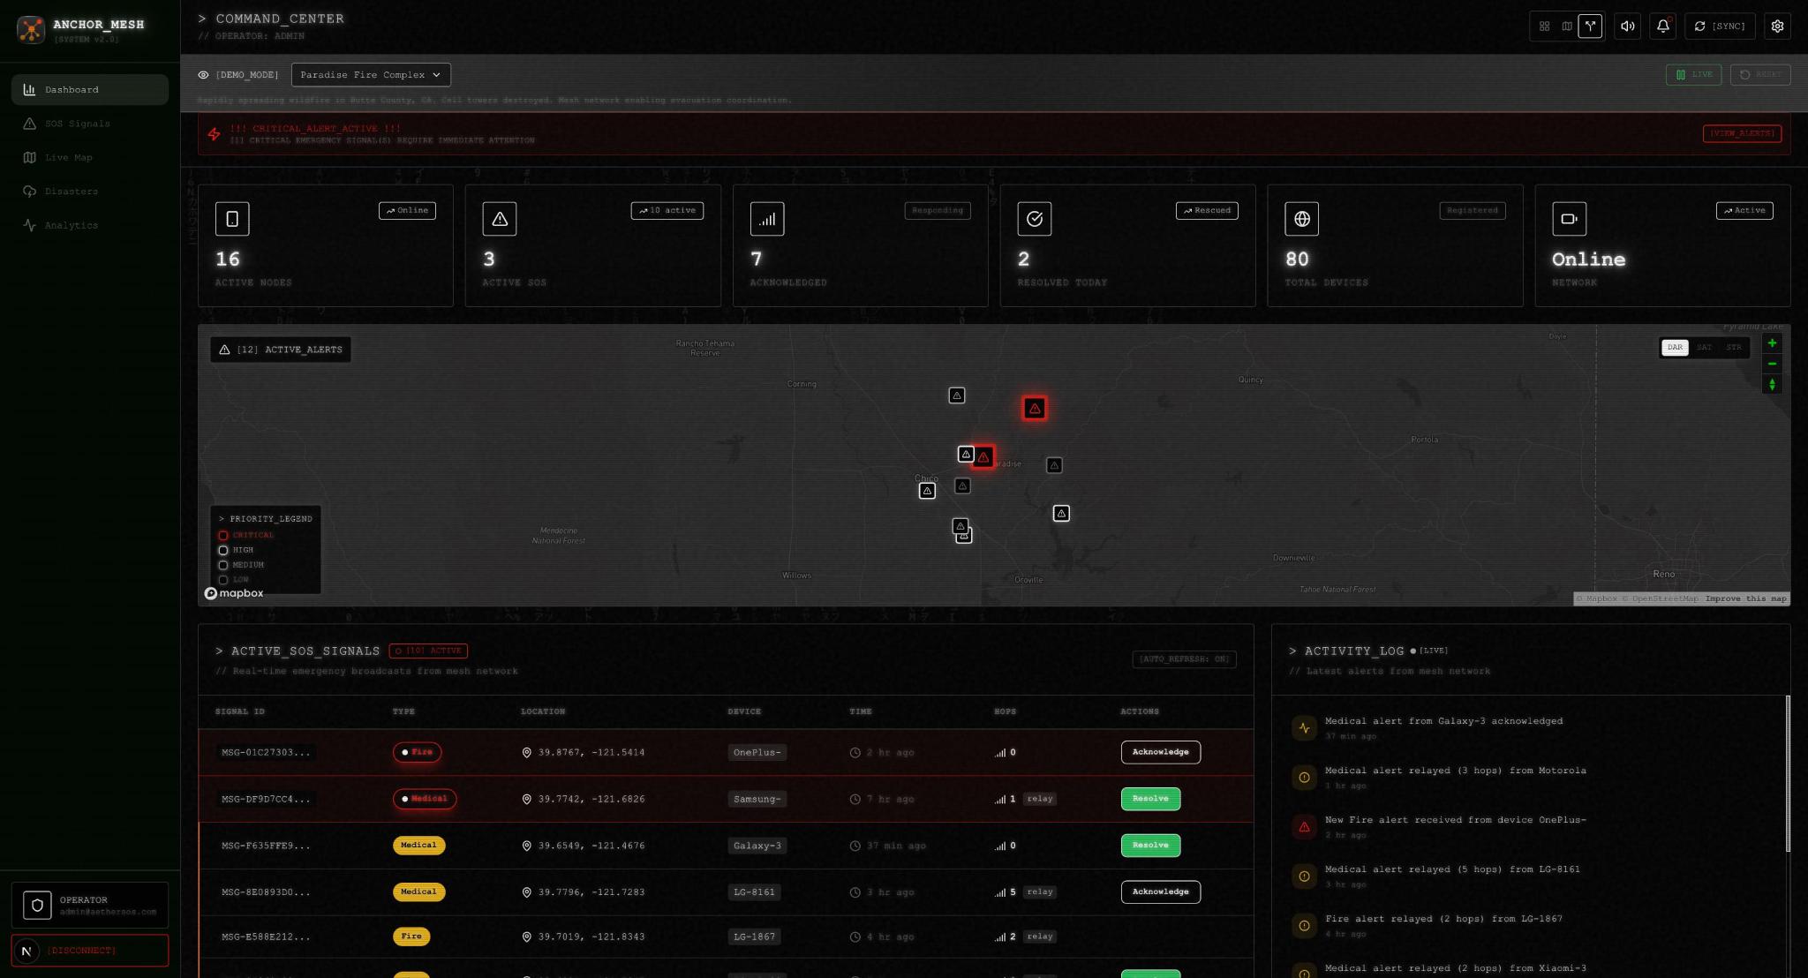Viewport: 1808px width, 978px height.
Task: Open the Paradise Fire Complex scenario dropdown
Action: click(371, 75)
